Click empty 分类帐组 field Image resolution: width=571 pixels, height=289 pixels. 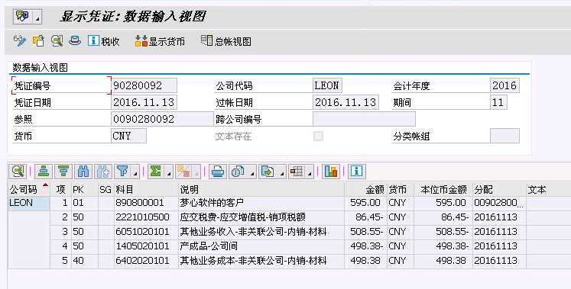pyautogui.click(x=504, y=136)
